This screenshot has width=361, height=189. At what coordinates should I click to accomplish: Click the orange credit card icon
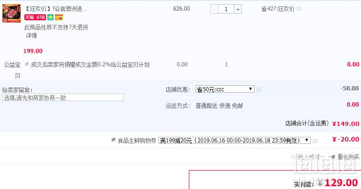[59, 18]
